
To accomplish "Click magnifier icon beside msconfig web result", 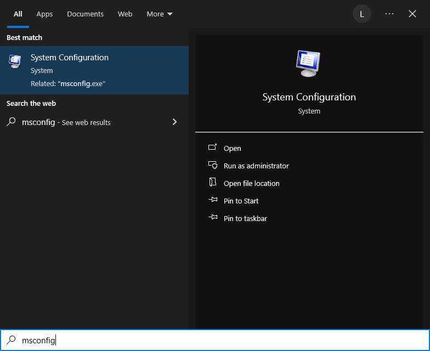I will click(11, 122).
